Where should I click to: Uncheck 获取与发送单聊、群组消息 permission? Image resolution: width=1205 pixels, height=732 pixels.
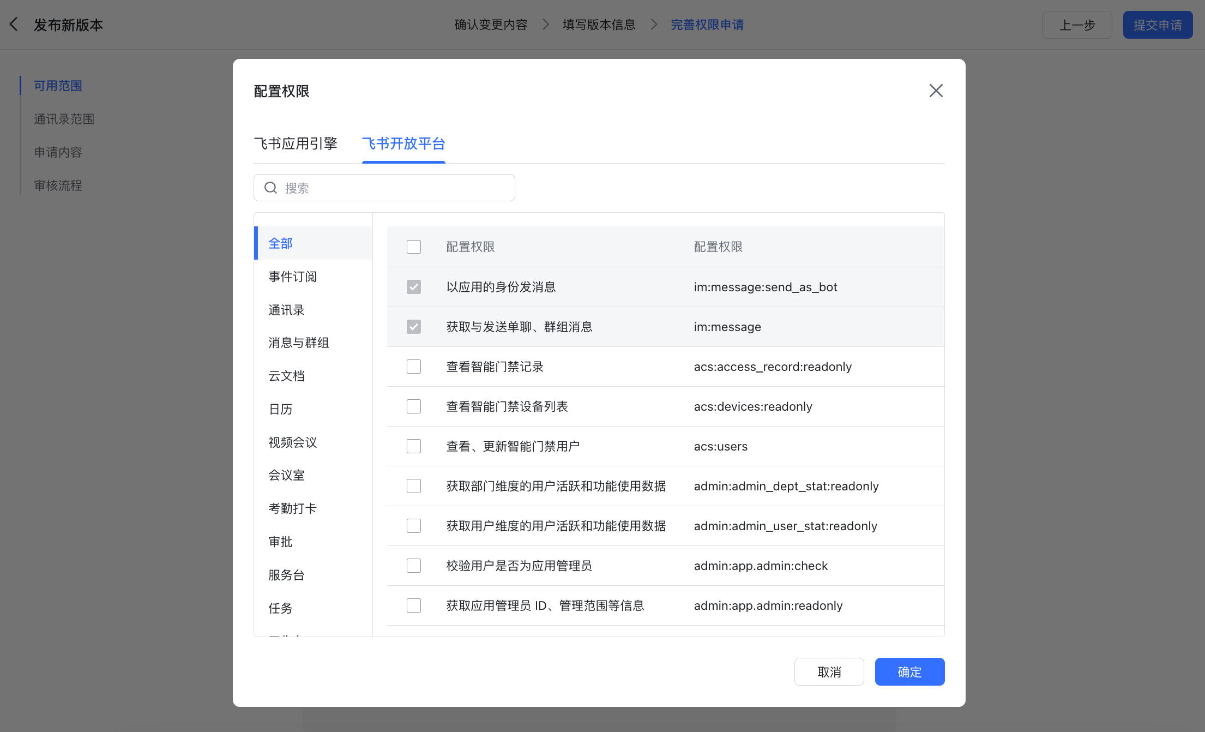pos(414,327)
